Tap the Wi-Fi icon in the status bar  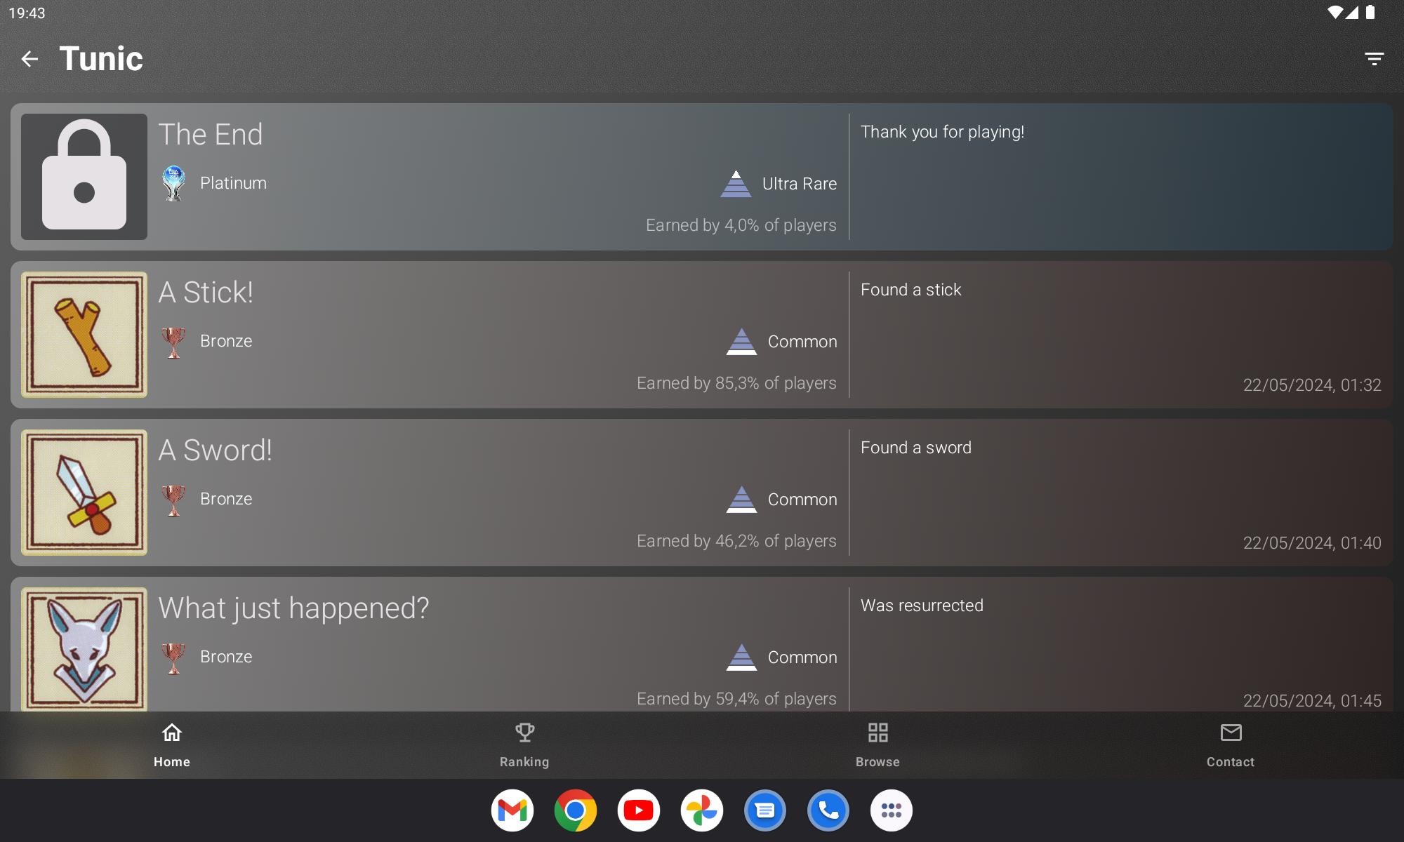click(1335, 13)
